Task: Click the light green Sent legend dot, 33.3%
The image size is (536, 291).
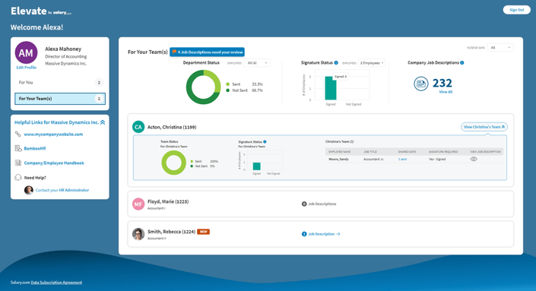Action: (x=227, y=84)
